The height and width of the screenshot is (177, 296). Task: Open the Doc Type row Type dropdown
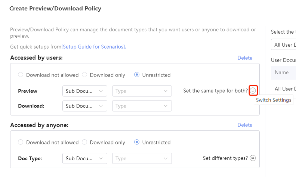[142, 158]
